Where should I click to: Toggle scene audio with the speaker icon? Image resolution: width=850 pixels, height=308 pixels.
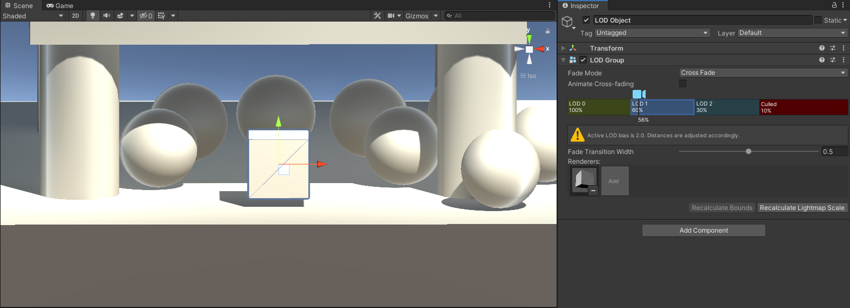[x=106, y=16]
